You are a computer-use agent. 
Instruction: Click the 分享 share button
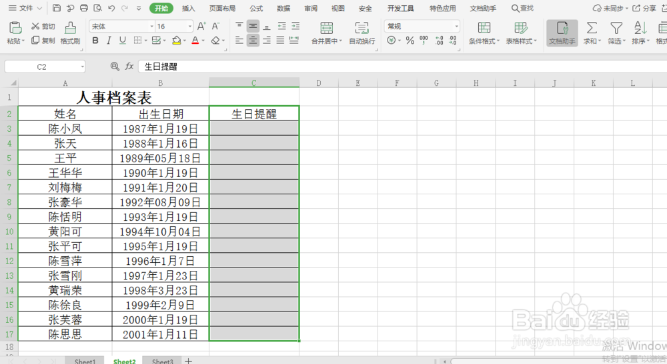(644, 8)
